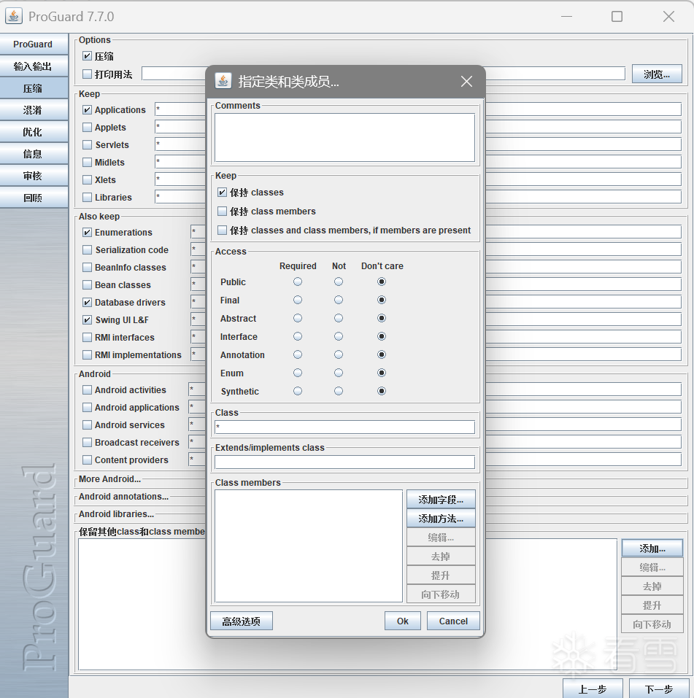Open the ProGuard tab in sidebar
The height and width of the screenshot is (698, 694).
pos(34,44)
